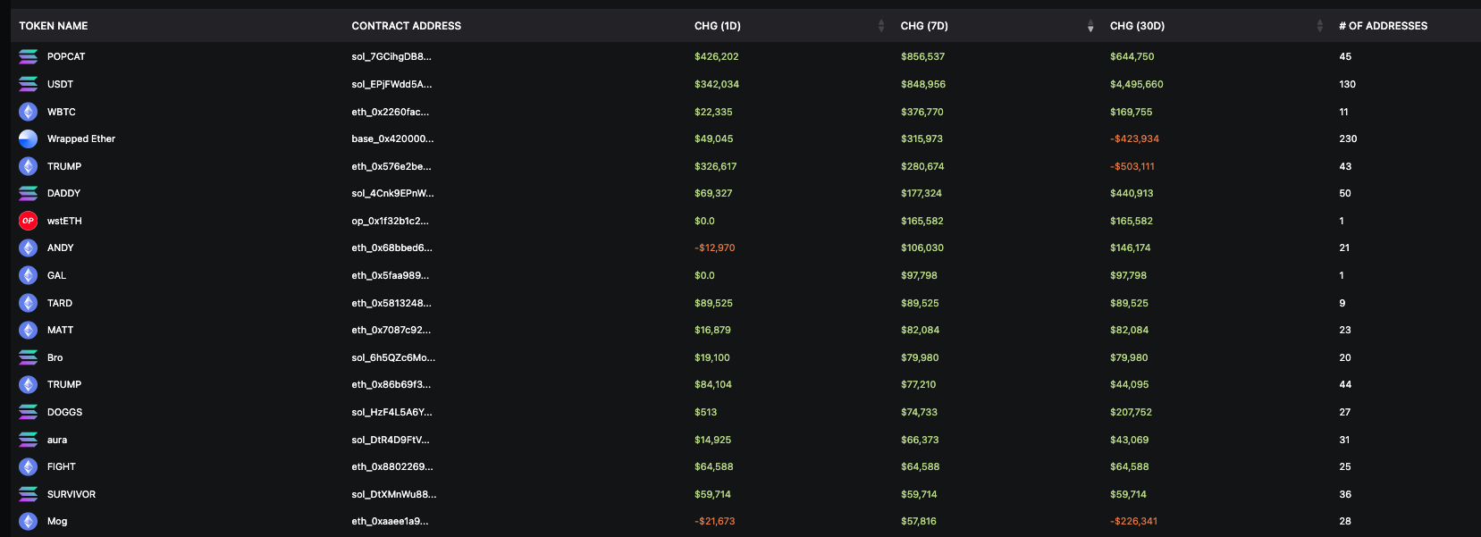Screen dimensions: 1481x537
Task: Select the Ethereum icon beside WBTC
Action: click(29, 112)
